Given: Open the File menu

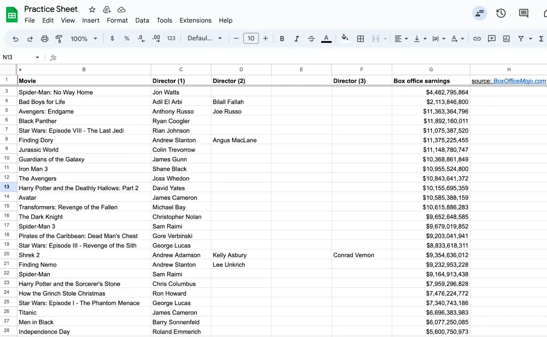Looking at the screenshot, I should click(30, 20).
